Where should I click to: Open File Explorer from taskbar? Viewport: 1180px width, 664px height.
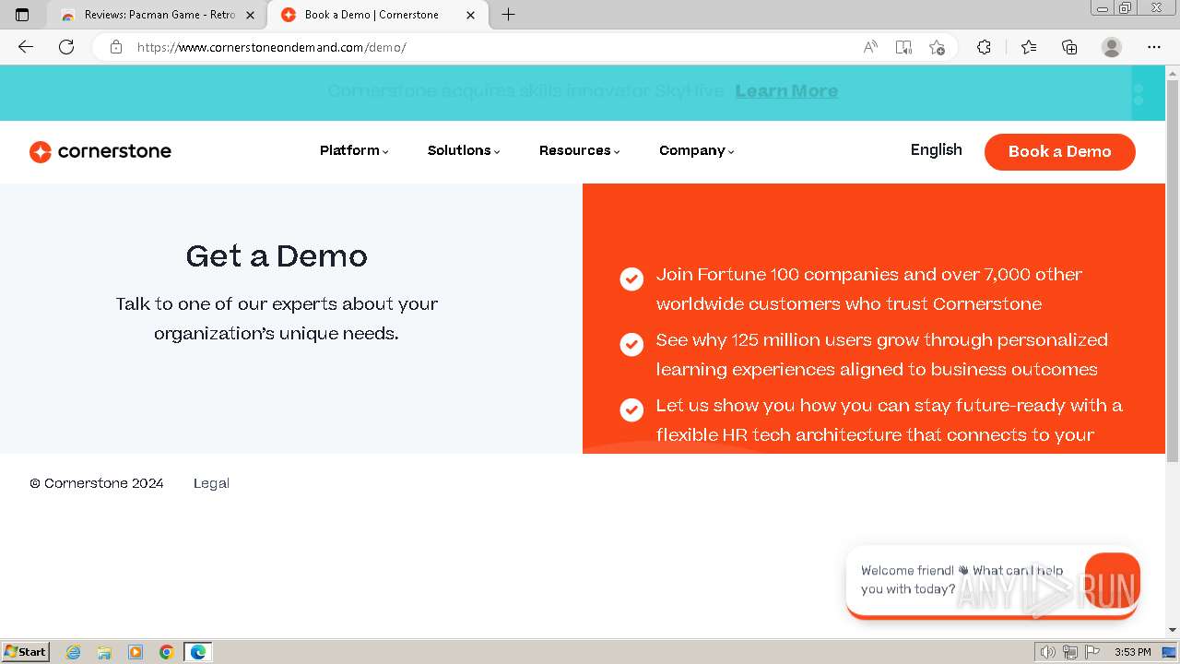(x=104, y=652)
